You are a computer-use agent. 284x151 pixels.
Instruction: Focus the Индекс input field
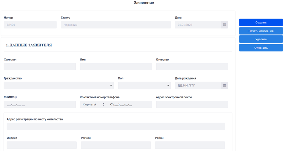pyautogui.click(x=42, y=145)
